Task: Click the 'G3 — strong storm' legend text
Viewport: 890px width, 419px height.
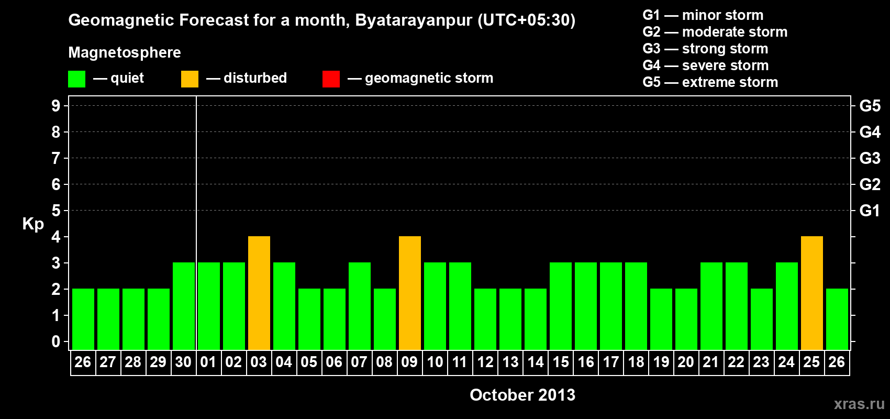Action: [x=705, y=49]
